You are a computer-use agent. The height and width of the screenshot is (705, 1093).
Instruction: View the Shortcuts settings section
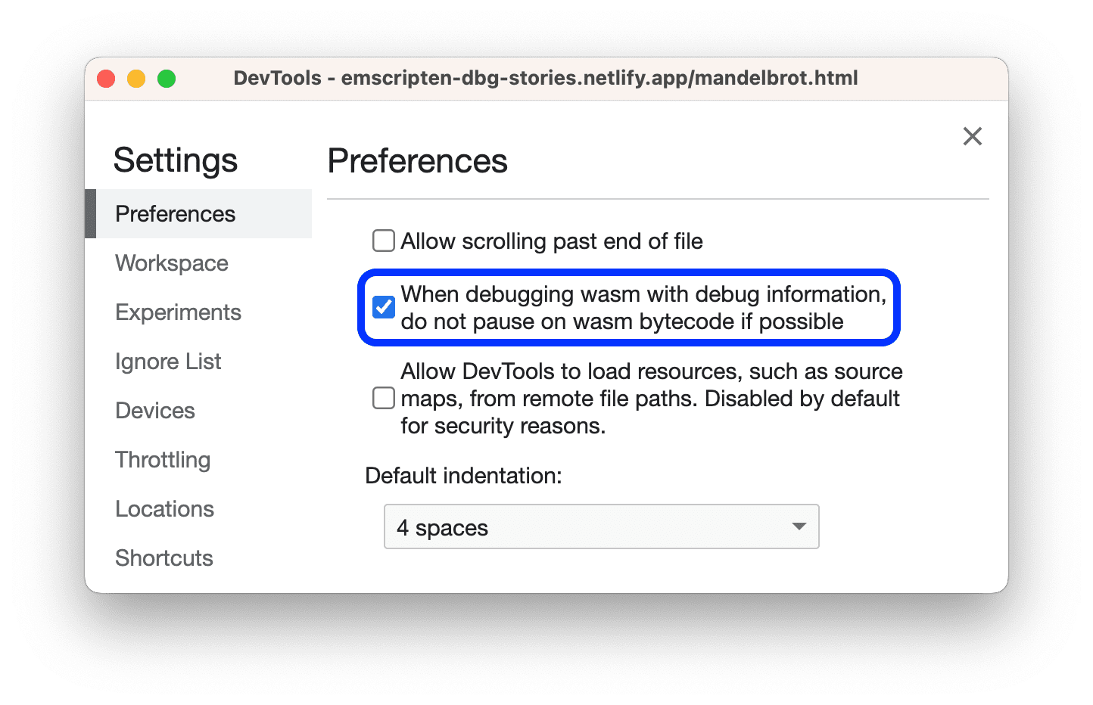(x=163, y=557)
